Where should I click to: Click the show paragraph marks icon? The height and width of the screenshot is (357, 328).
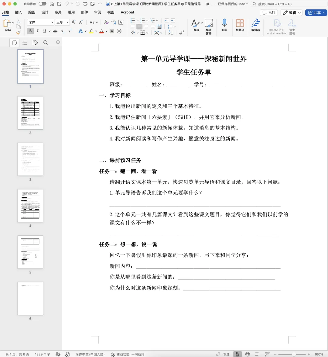(181, 33)
